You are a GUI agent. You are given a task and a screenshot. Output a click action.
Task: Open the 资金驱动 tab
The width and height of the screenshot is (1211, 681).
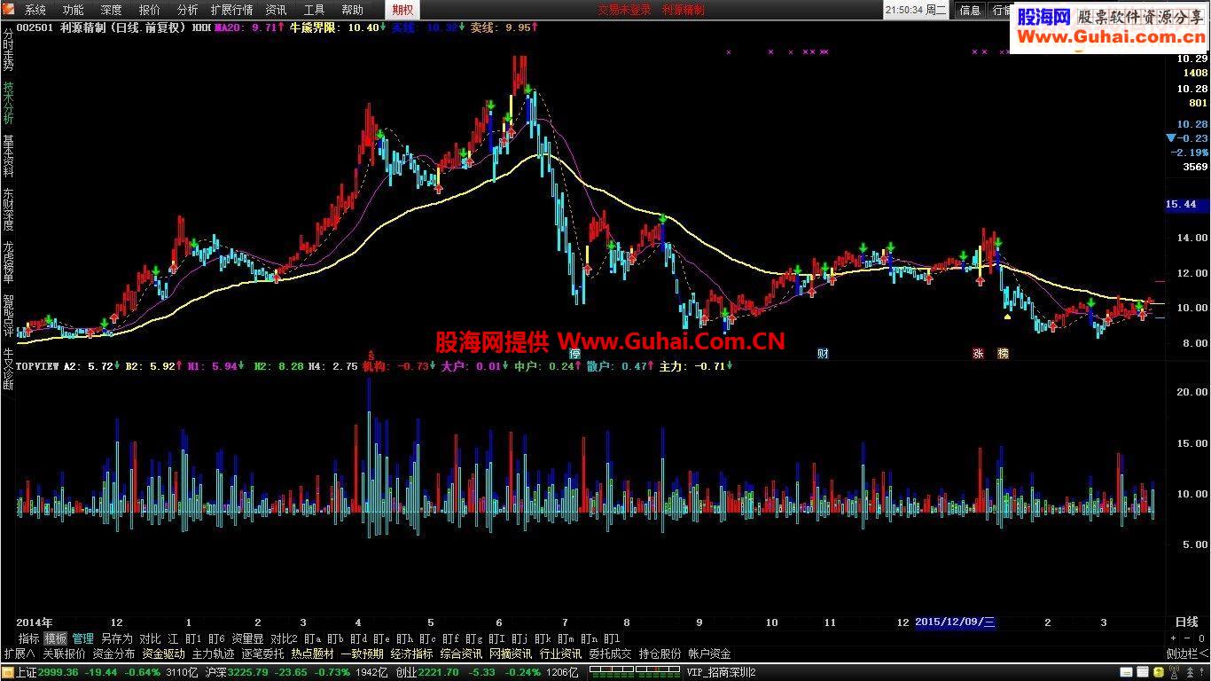pyautogui.click(x=163, y=654)
